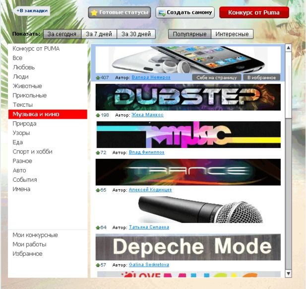Click В избранное button

[262, 77]
